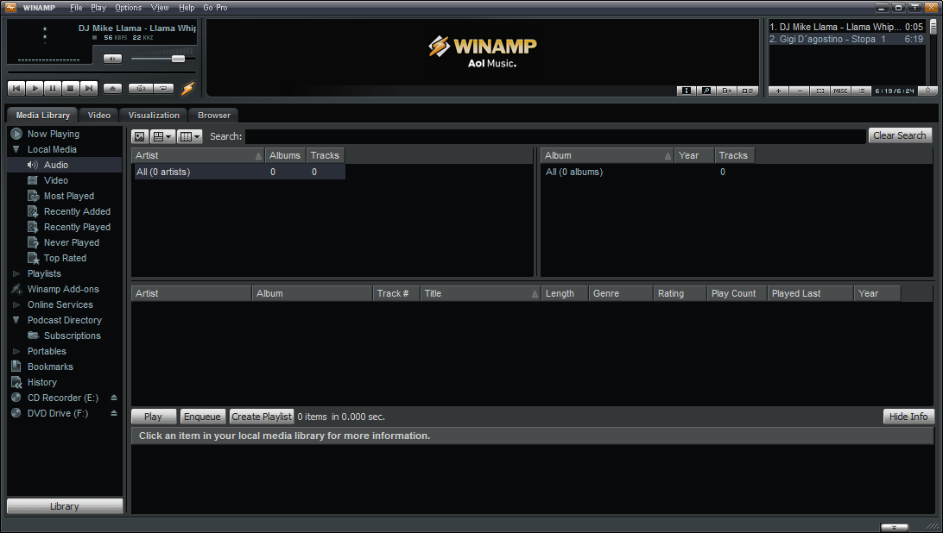
Task: Collapse the Local Media tree node
Action: coord(16,149)
